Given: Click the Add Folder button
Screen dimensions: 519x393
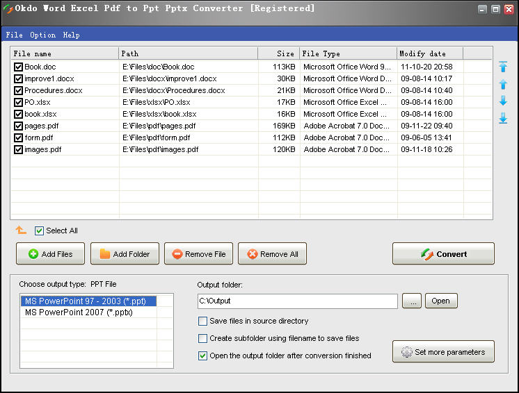Looking at the screenshot, I should coord(125,253).
